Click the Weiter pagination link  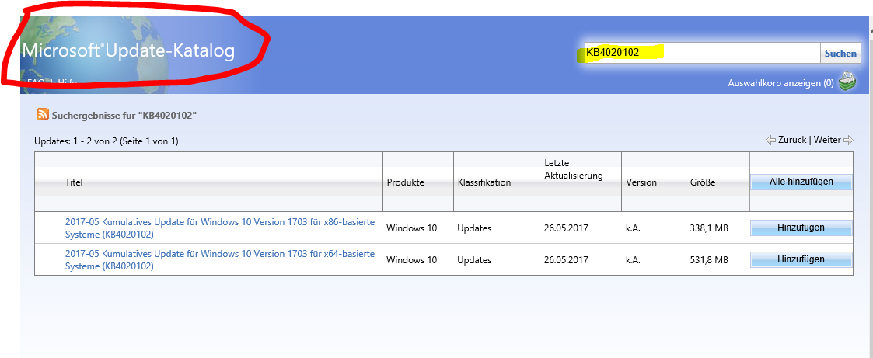[x=827, y=140]
